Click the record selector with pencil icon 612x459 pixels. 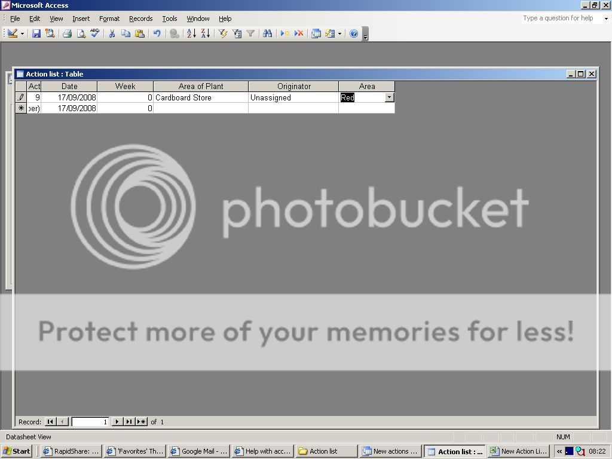pyautogui.click(x=21, y=97)
